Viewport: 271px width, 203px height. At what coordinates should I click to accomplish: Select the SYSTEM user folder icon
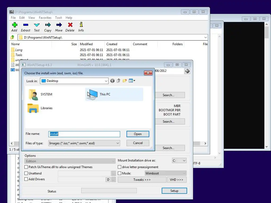point(33,95)
